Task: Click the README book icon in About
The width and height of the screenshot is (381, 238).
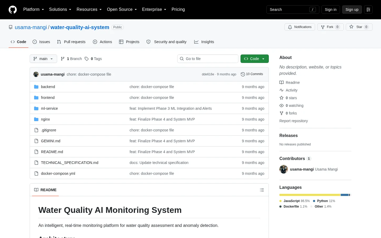Action: [x=282, y=83]
